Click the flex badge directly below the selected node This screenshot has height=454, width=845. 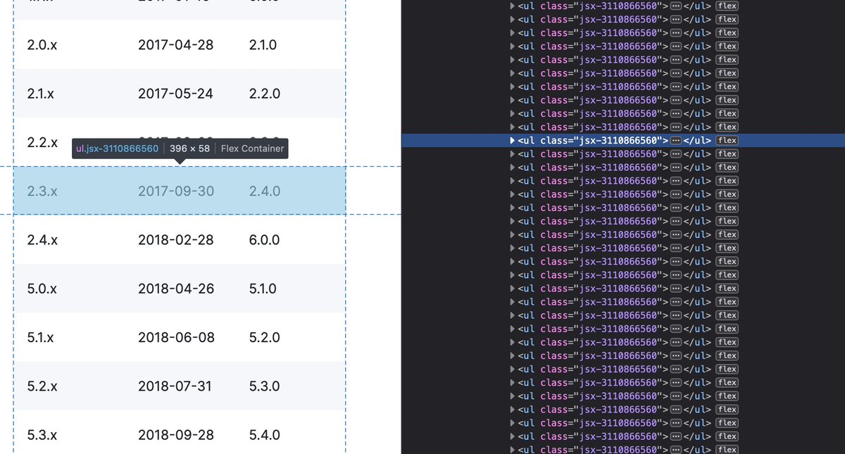tap(727, 153)
